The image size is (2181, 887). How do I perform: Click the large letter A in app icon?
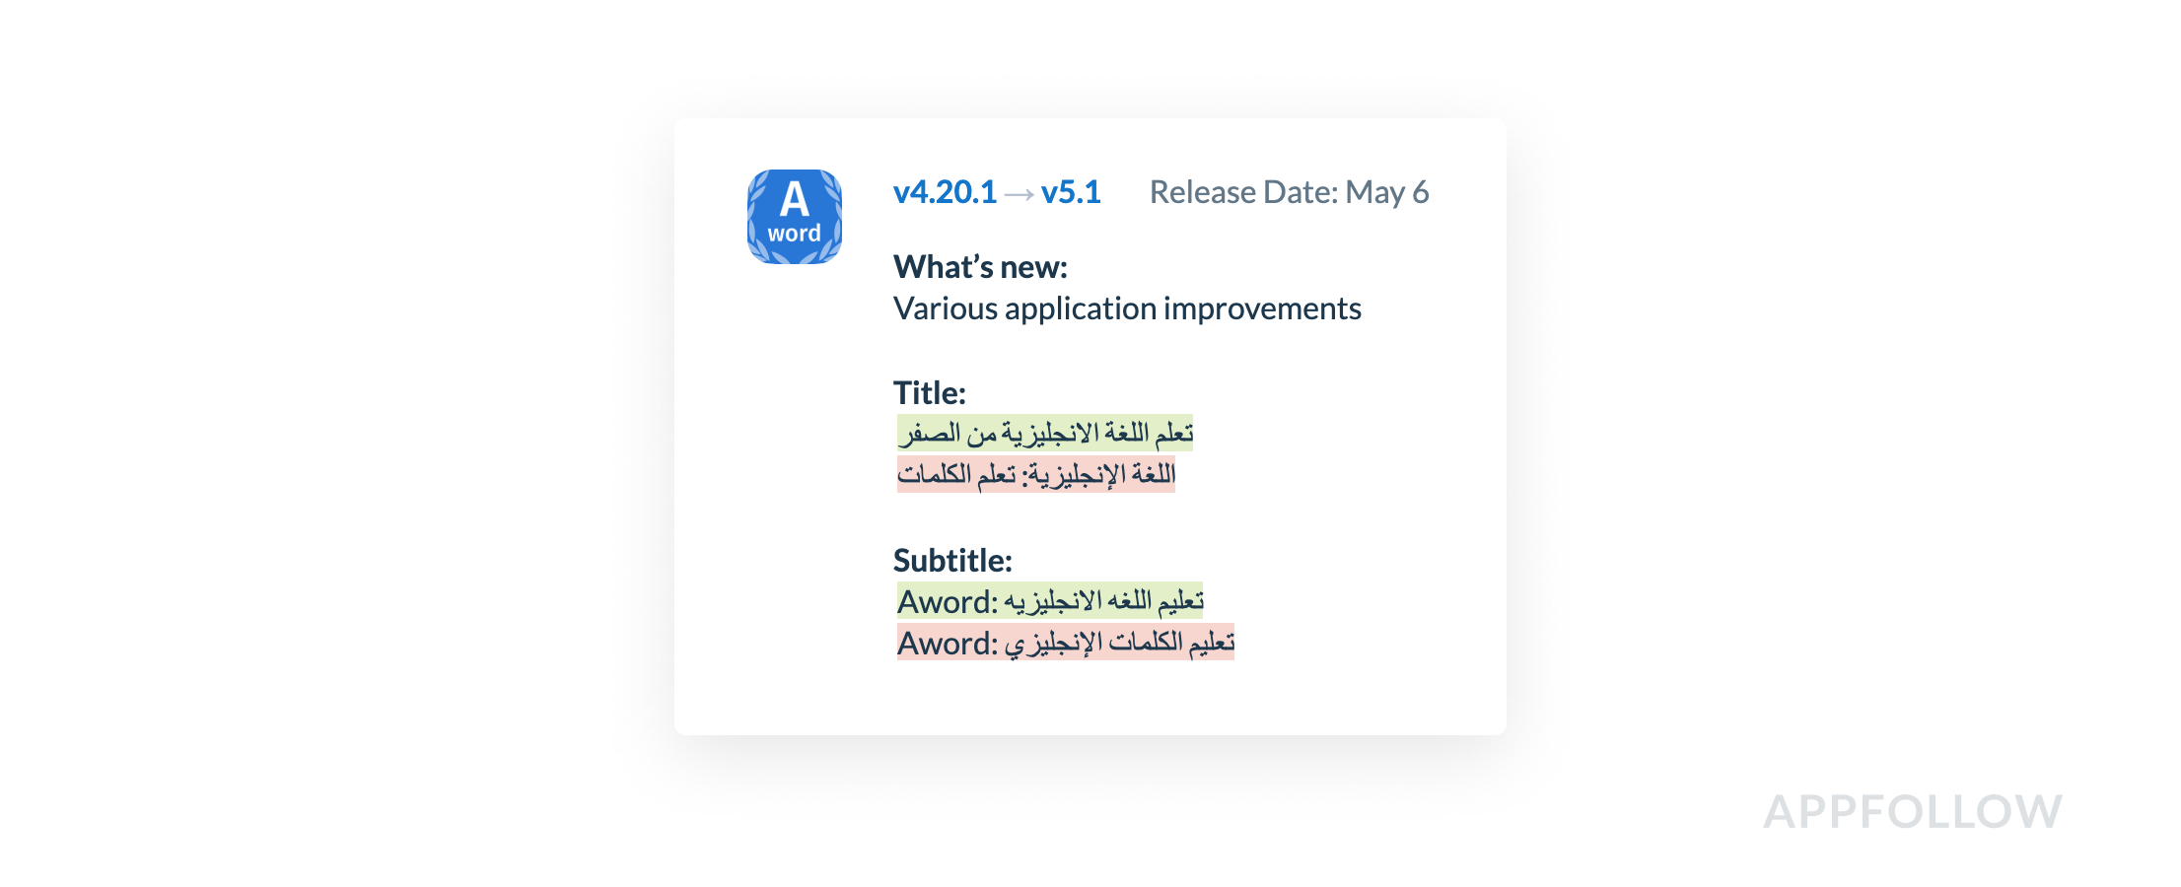tap(794, 199)
